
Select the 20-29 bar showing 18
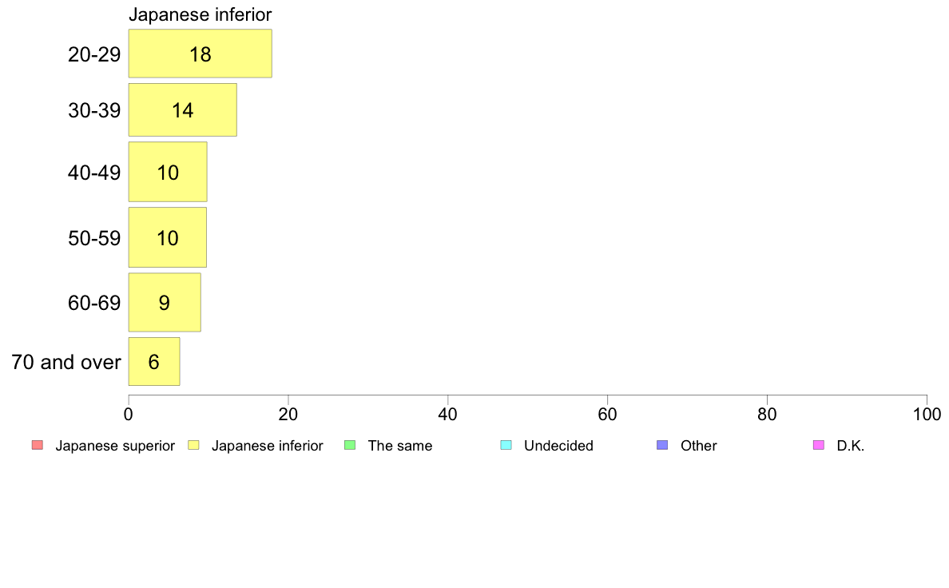(x=201, y=54)
